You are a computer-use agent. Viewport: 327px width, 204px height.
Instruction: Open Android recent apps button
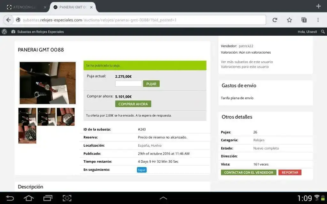(x=48, y=198)
